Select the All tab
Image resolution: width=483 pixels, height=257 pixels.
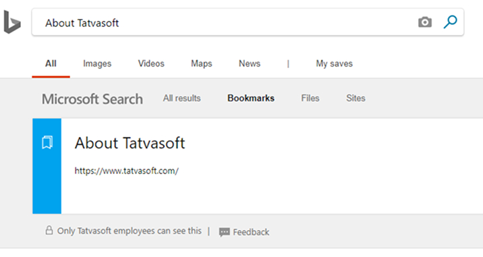click(51, 63)
